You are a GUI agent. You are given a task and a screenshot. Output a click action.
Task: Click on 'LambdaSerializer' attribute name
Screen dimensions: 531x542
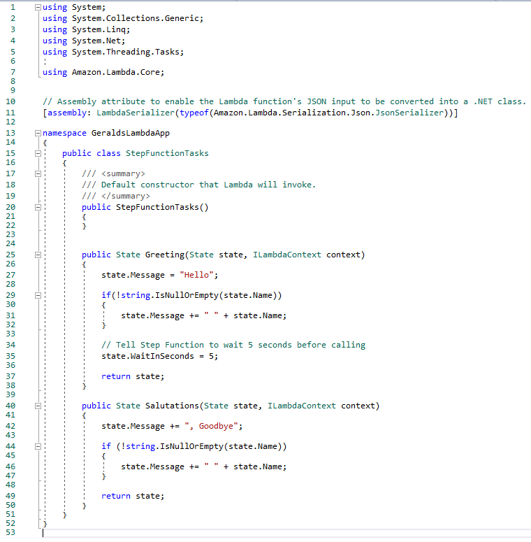pos(136,113)
